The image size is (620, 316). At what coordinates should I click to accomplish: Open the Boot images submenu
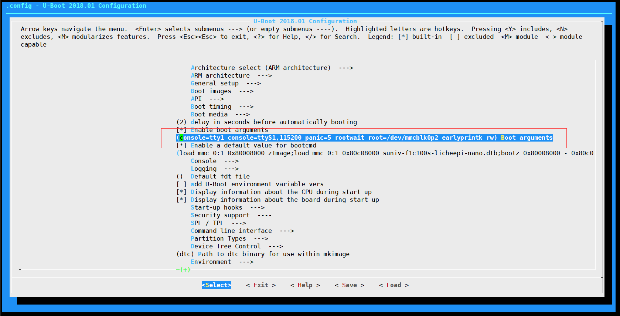(222, 91)
